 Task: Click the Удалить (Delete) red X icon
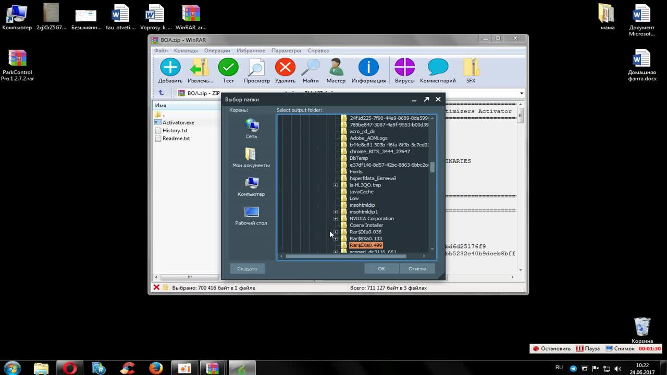(x=285, y=68)
